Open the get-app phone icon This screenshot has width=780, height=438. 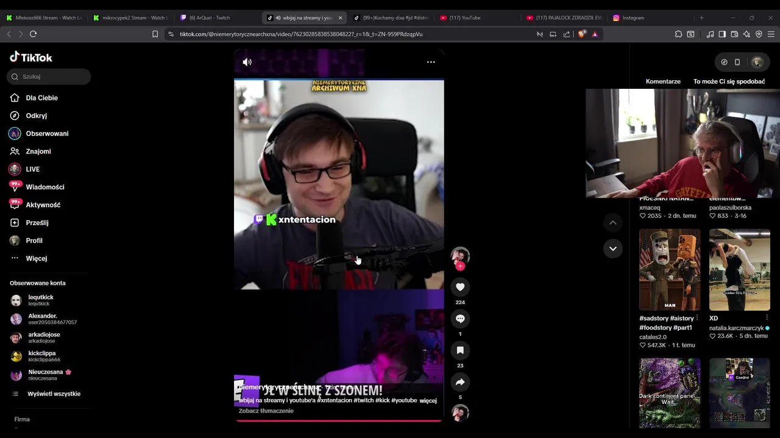tap(737, 62)
